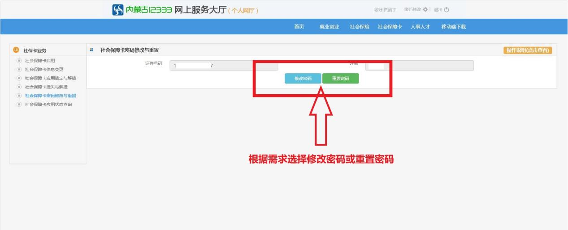Image resolution: width=568 pixels, height=230 pixels.
Task: Open the 社会保障卡 navigation menu
Action: (x=390, y=27)
